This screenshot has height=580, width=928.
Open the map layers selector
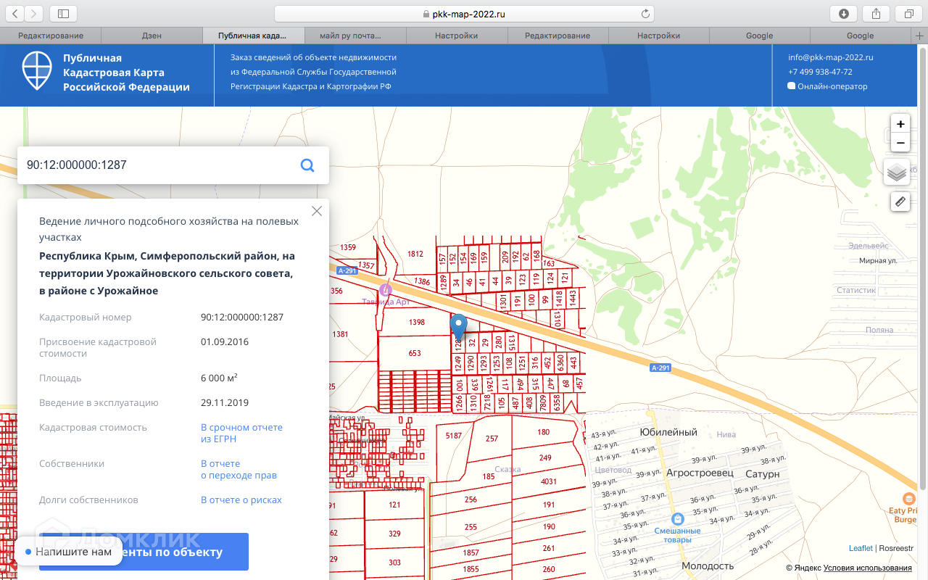coord(897,173)
